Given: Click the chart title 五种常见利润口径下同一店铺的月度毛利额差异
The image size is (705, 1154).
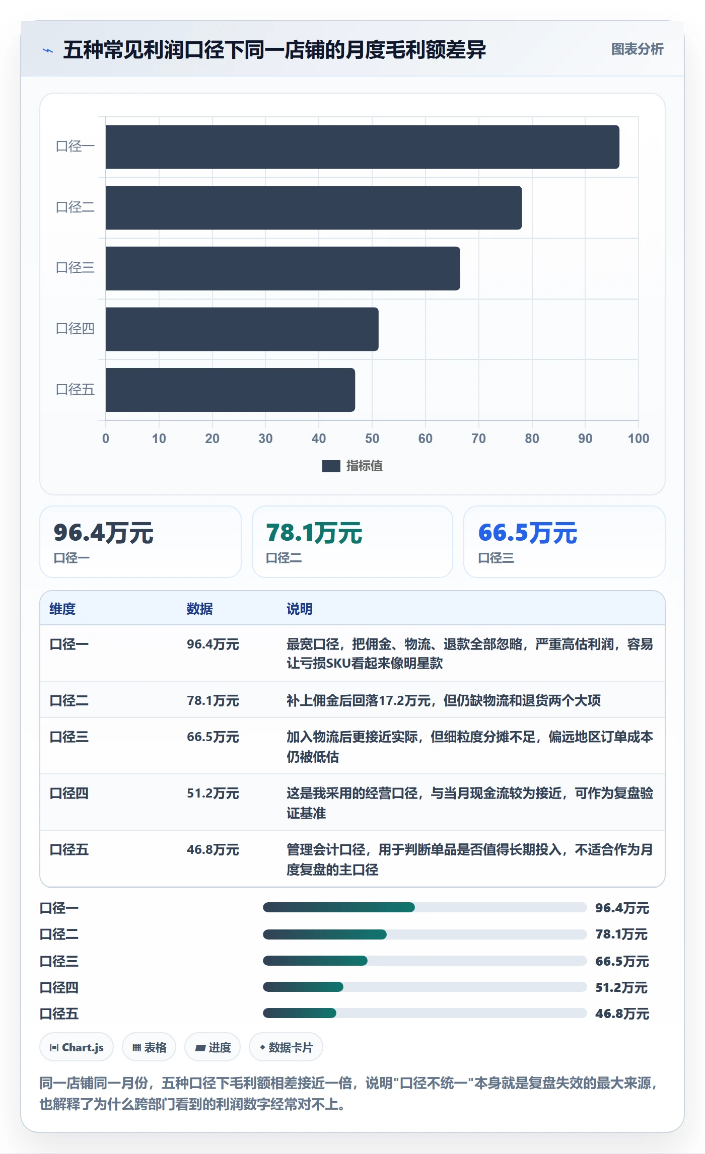Looking at the screenshot, I should point(274,50).
